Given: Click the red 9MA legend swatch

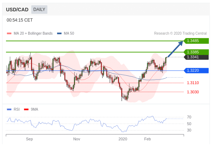Looking at the screenshot, I should click(x=26, y=109).
